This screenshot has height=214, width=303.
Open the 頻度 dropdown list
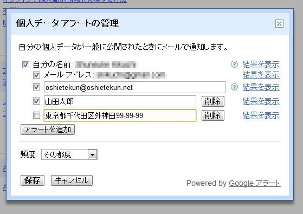tap(69, 154)
